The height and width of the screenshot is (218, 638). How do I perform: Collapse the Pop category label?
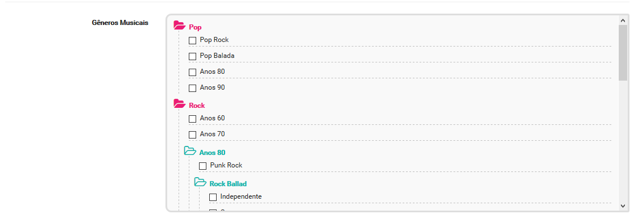coord(195,27)
